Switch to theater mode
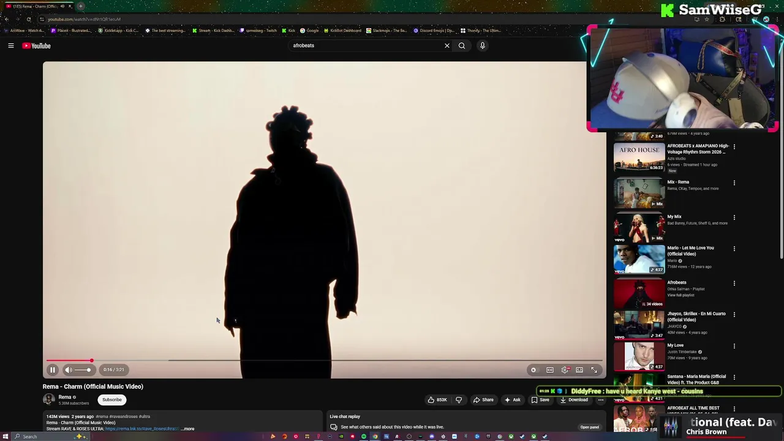 579,370
